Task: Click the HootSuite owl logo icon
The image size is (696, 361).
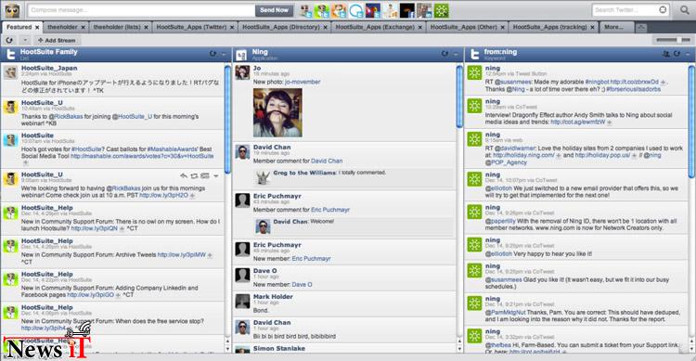Action: 12,10
